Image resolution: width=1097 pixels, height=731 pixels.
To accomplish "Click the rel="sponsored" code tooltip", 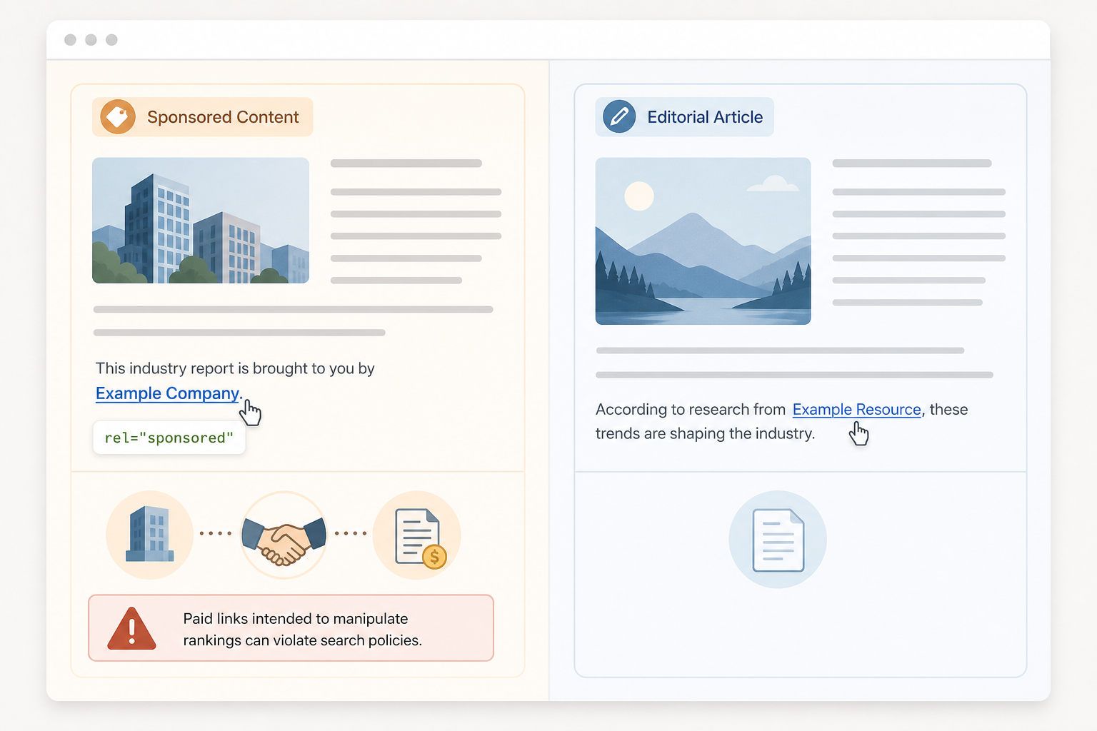I will [169, 438].
